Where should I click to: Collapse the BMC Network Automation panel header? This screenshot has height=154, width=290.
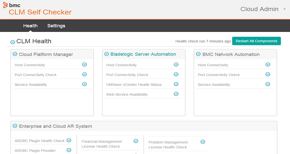[231, 54]
